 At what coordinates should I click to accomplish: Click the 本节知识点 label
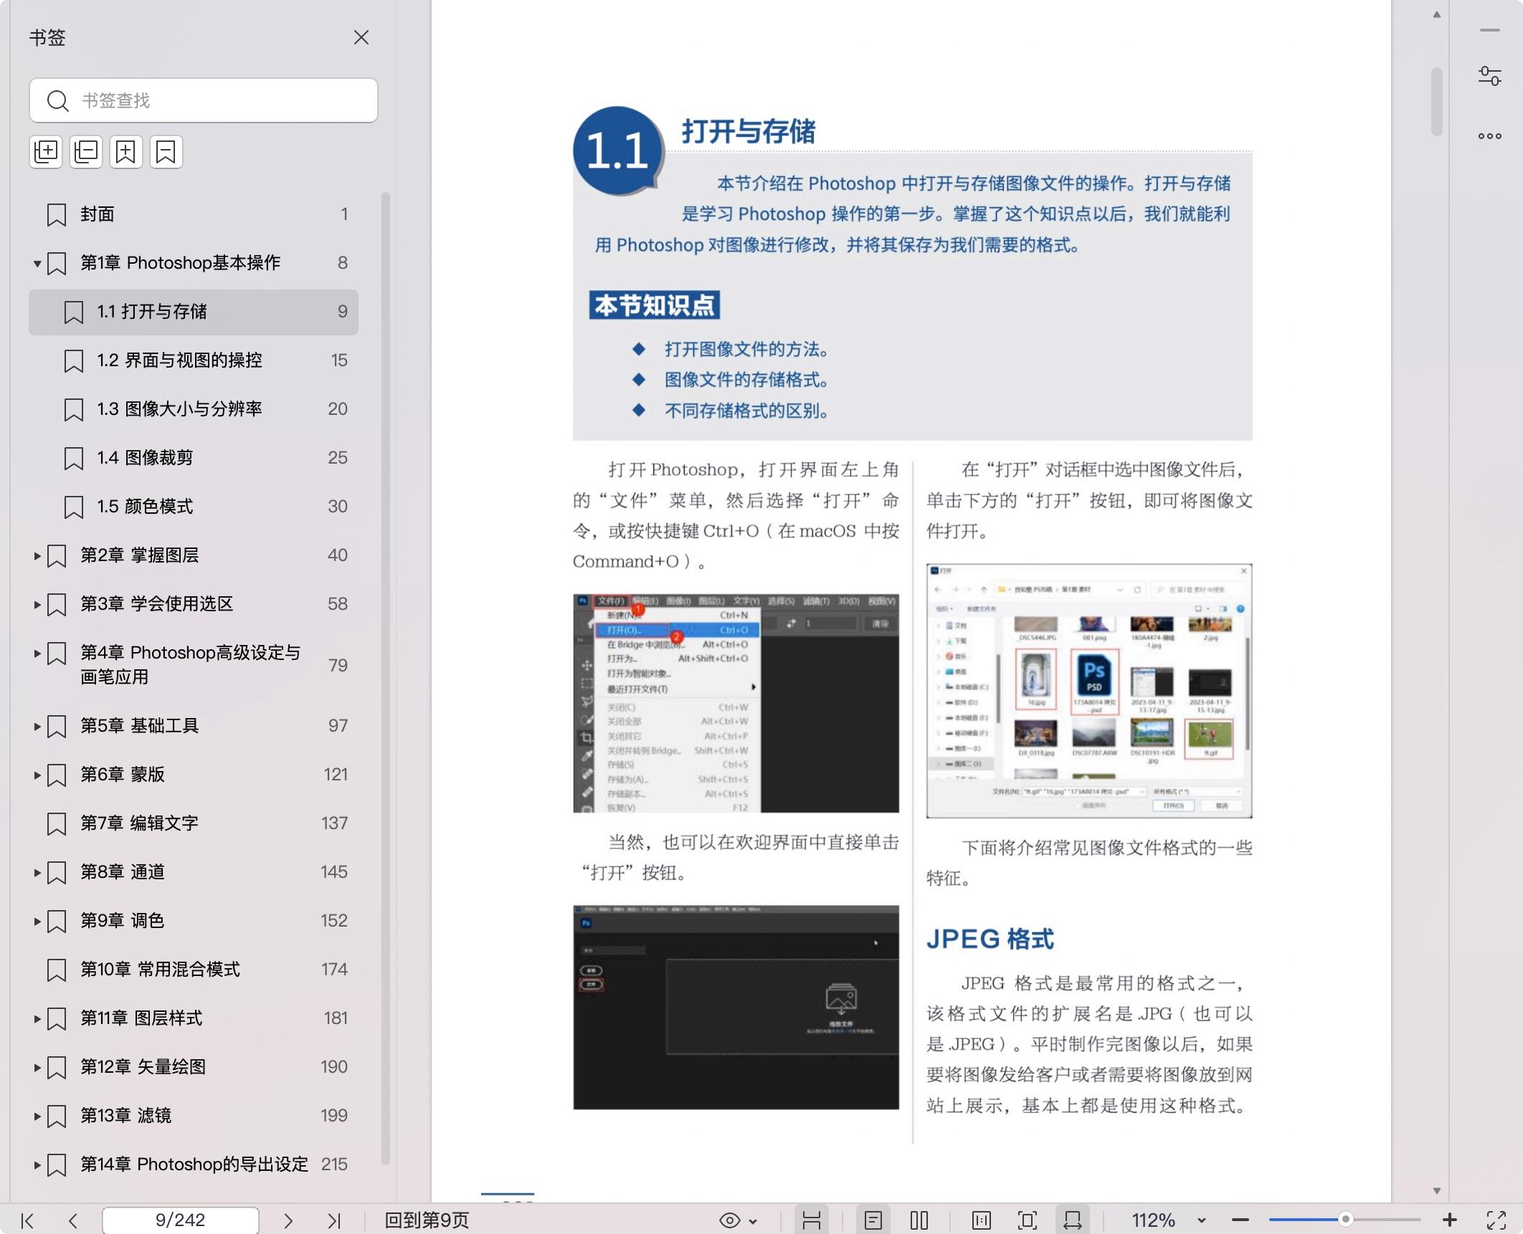654,305
